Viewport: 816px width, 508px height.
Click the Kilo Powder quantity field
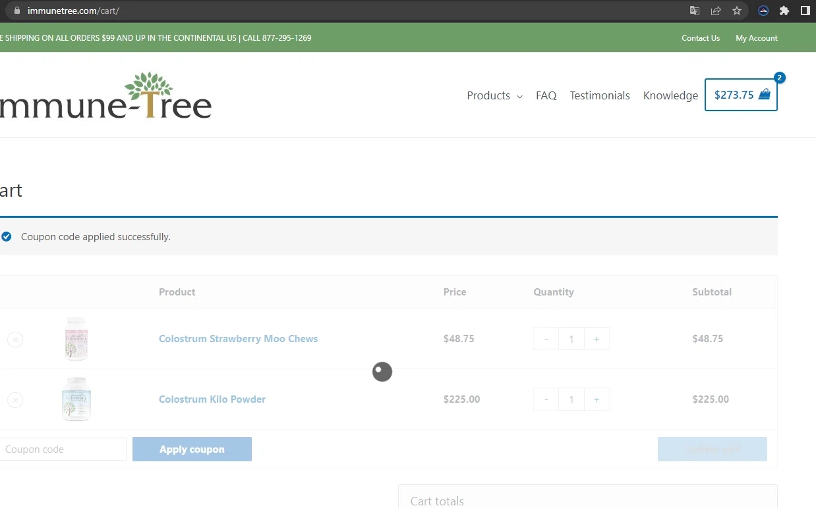(x=571, y=399)
